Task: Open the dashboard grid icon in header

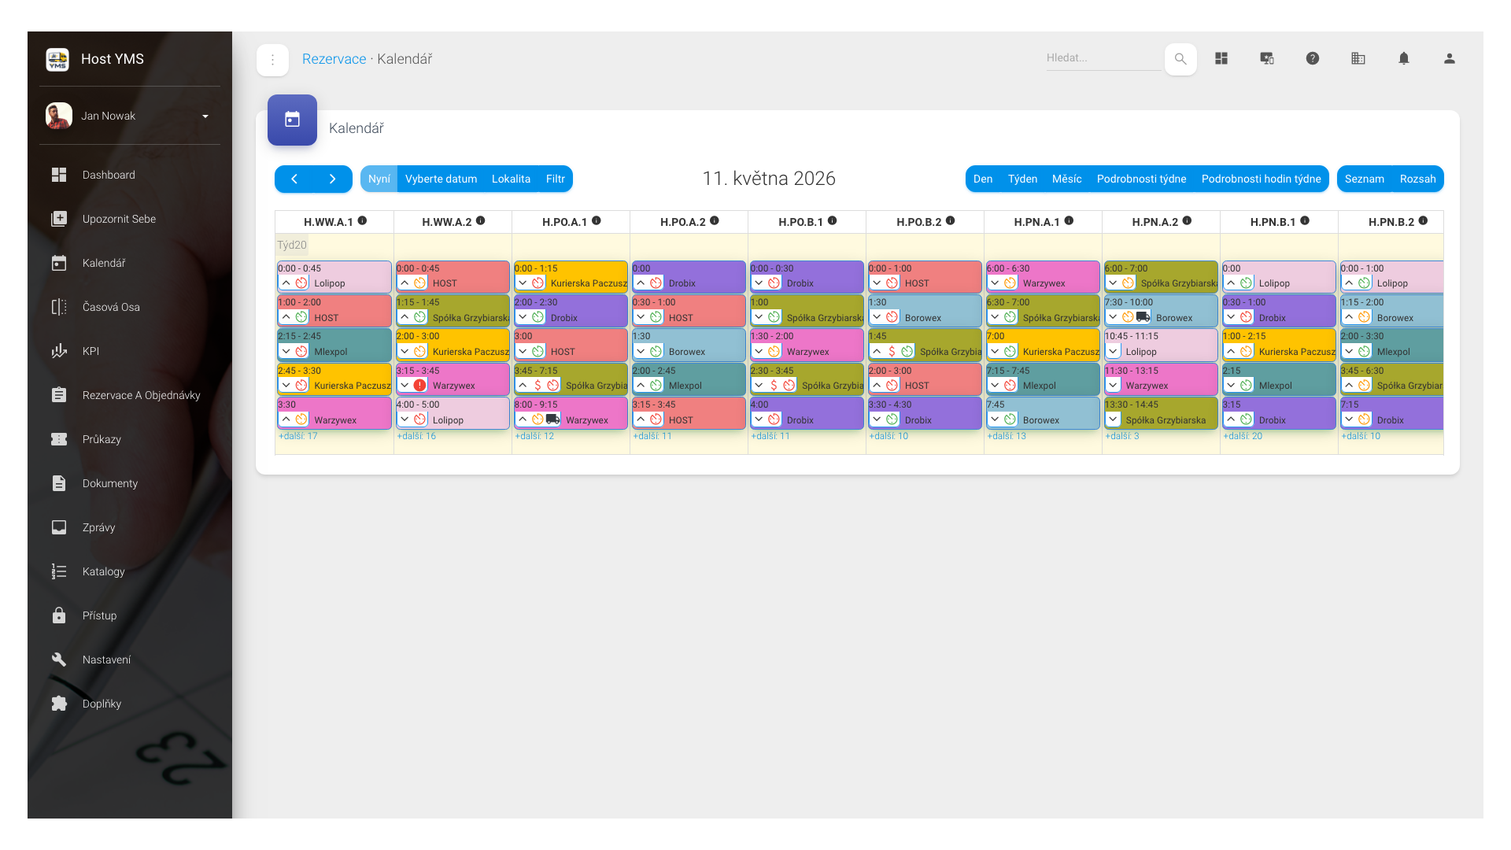Action: pyautogui.click(x=1221, y=58)
